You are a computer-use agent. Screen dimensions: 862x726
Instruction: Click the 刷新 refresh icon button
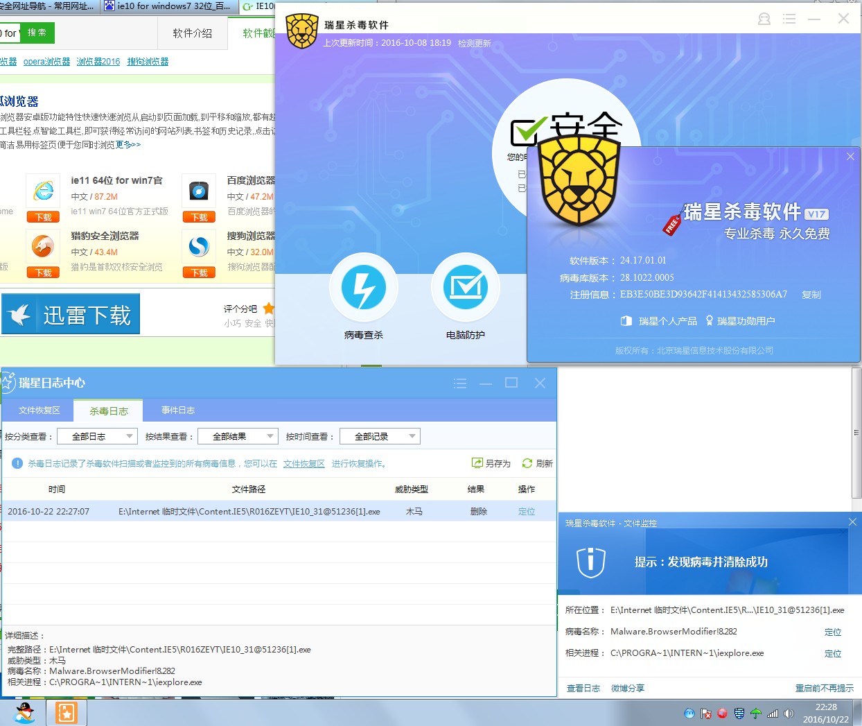pyautogui.click(x=537, y=463)
